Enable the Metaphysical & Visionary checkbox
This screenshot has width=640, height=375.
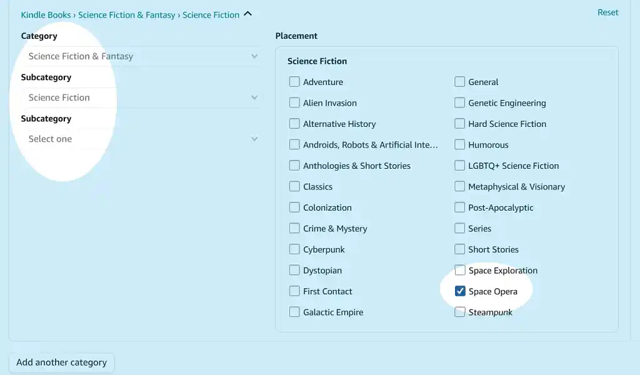click(x=459, y=186)
